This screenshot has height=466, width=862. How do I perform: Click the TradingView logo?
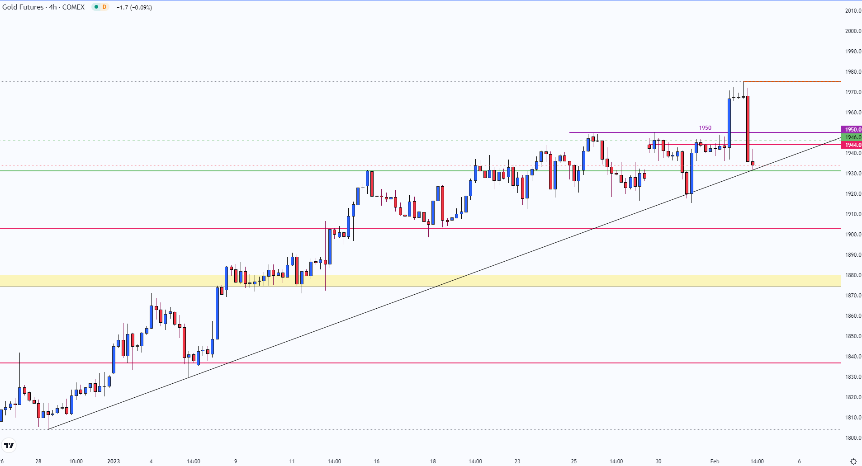pyautogui.click(x=9, y=445)
